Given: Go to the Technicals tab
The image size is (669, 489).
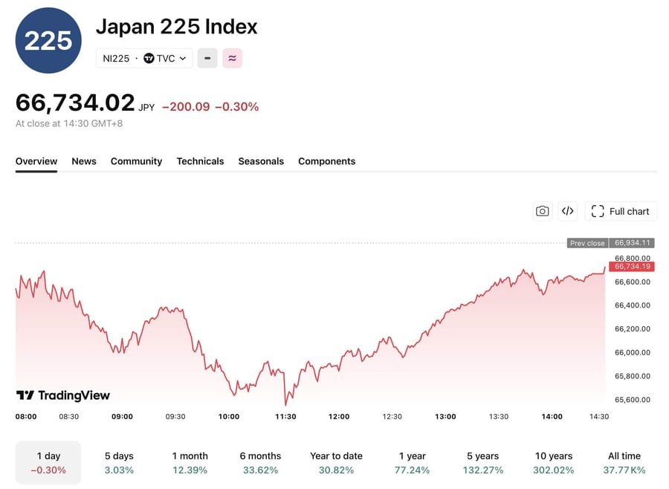Looking at the screenshot, I should click(200, 161).
